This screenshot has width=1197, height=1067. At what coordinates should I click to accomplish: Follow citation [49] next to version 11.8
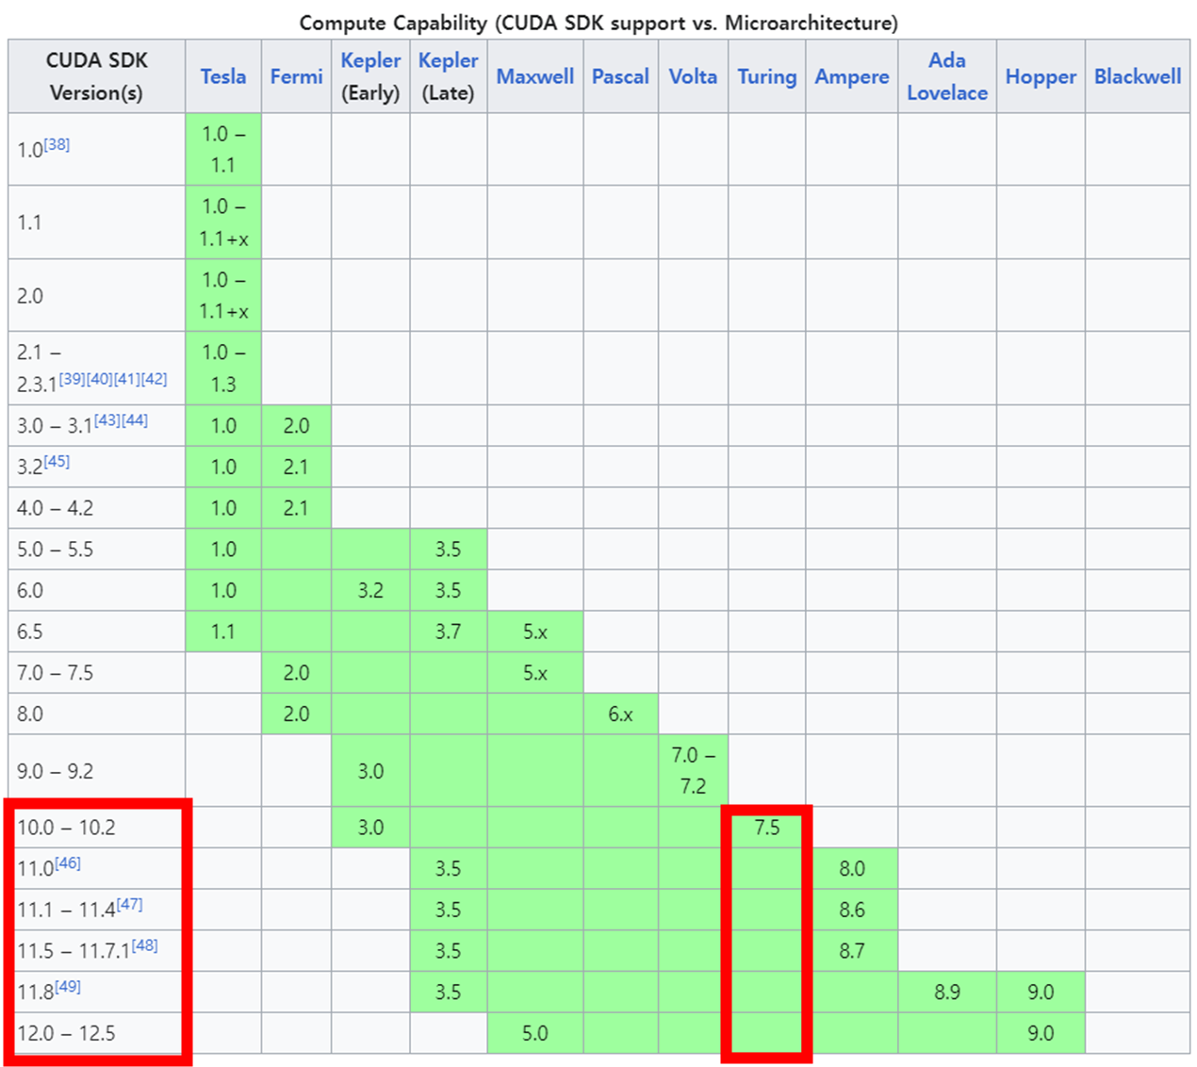point(68,987)
